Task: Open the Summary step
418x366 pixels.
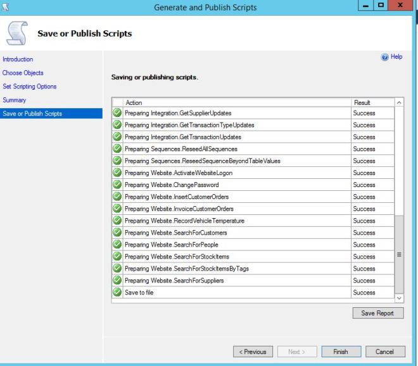Action: pyautogui.click(x=13, y=100)
